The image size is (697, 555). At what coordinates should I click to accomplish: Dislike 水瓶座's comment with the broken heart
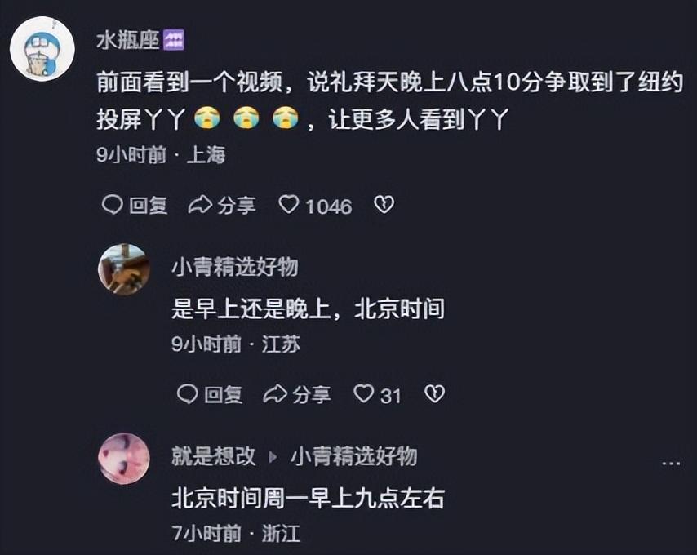coord(384,205)
